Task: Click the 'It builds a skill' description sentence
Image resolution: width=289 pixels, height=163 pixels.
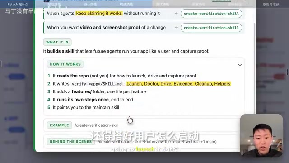Action: pyautogui.click(x=126, y=51)
